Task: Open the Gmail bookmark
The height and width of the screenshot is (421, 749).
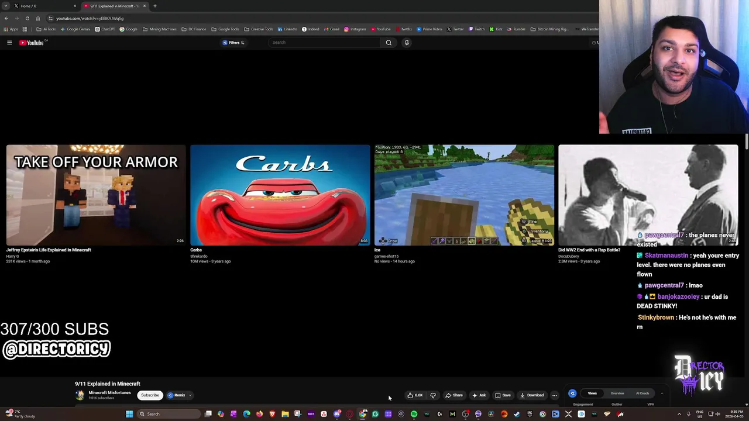Action: click(332, 29)
